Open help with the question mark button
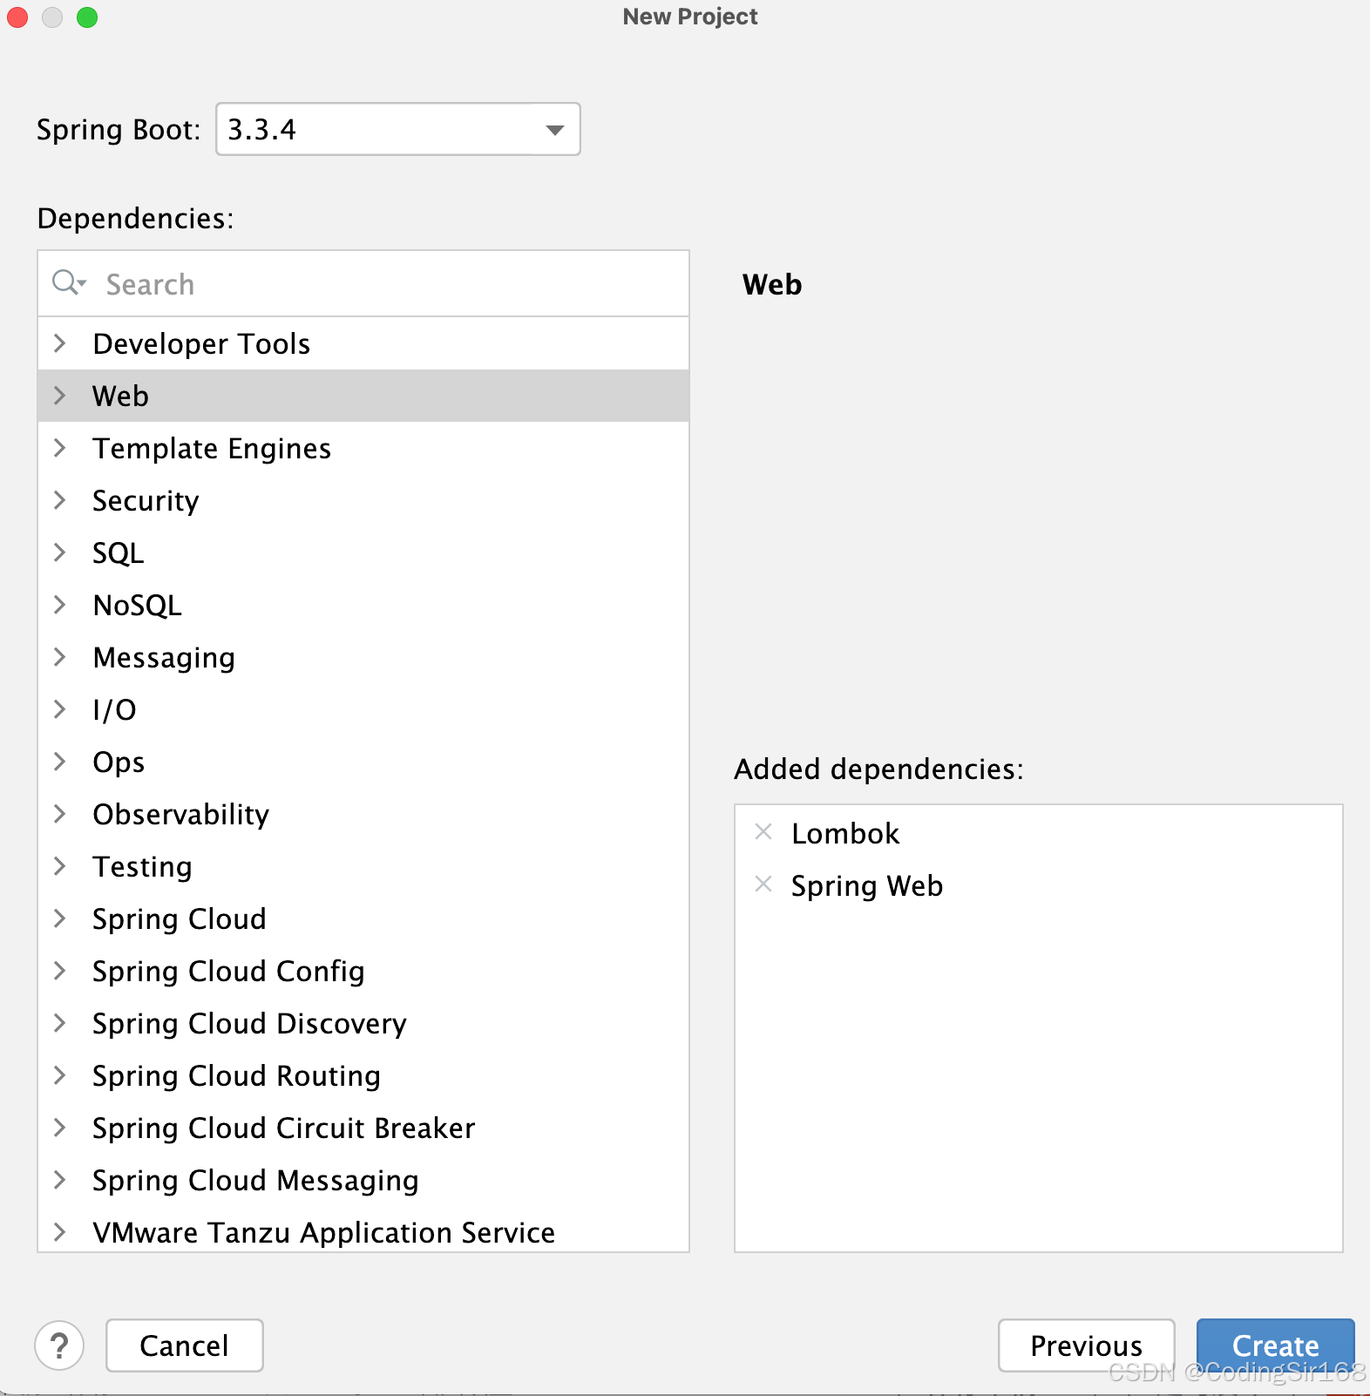 click(x=59, y=1345)
